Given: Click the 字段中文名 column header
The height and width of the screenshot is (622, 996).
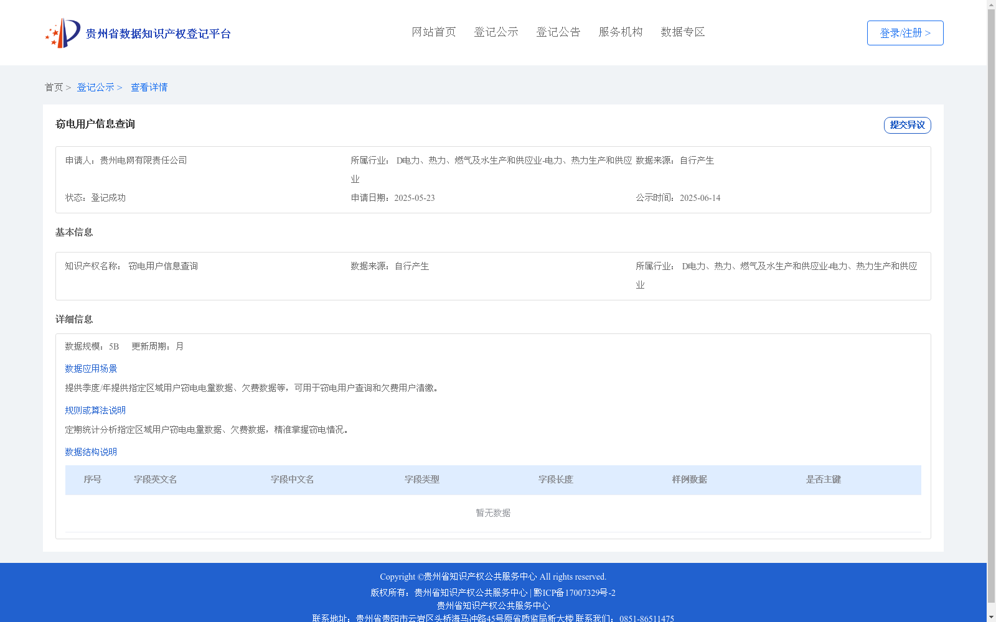Looking at the screenshot, I should click(293, 480).
